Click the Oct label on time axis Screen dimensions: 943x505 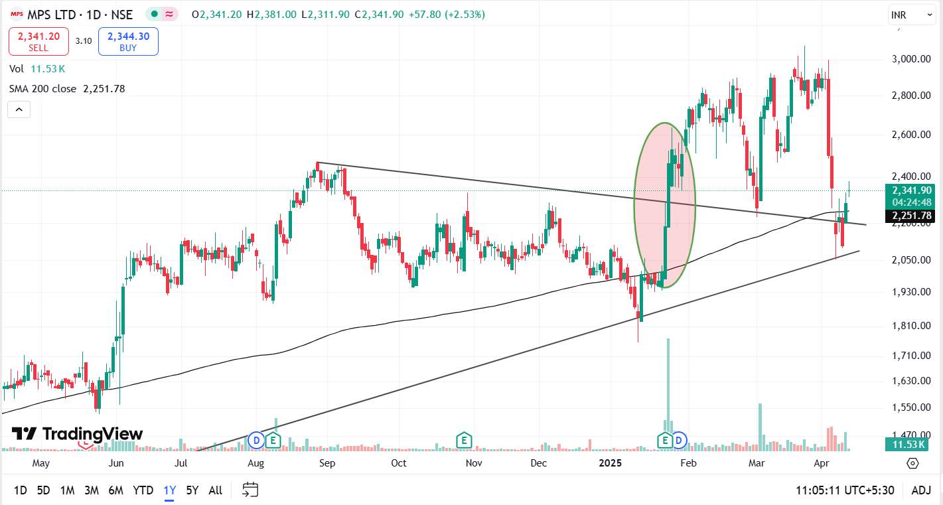coord(399,463)
